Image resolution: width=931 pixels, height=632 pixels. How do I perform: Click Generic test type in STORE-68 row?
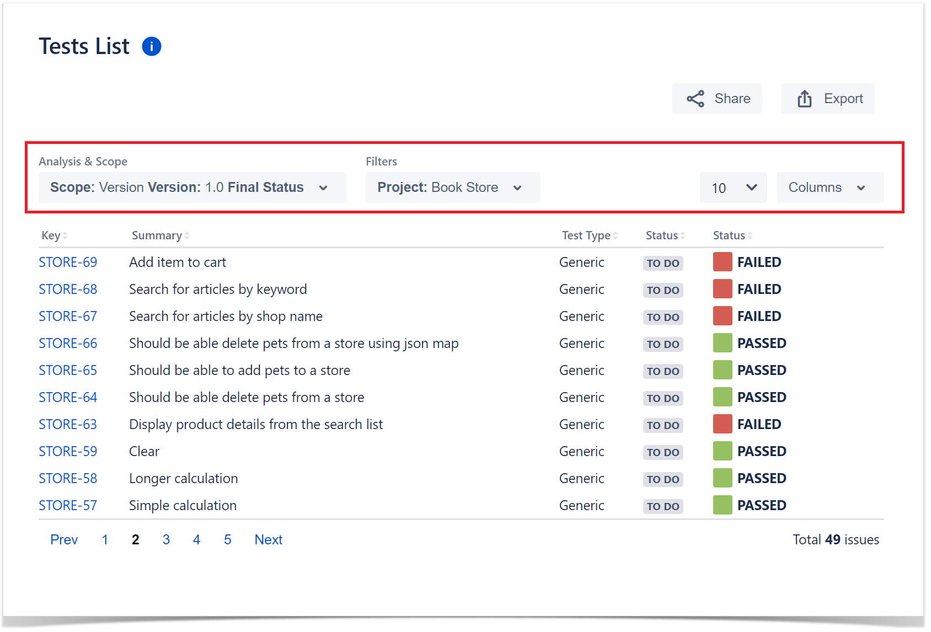tap(582, 290)
